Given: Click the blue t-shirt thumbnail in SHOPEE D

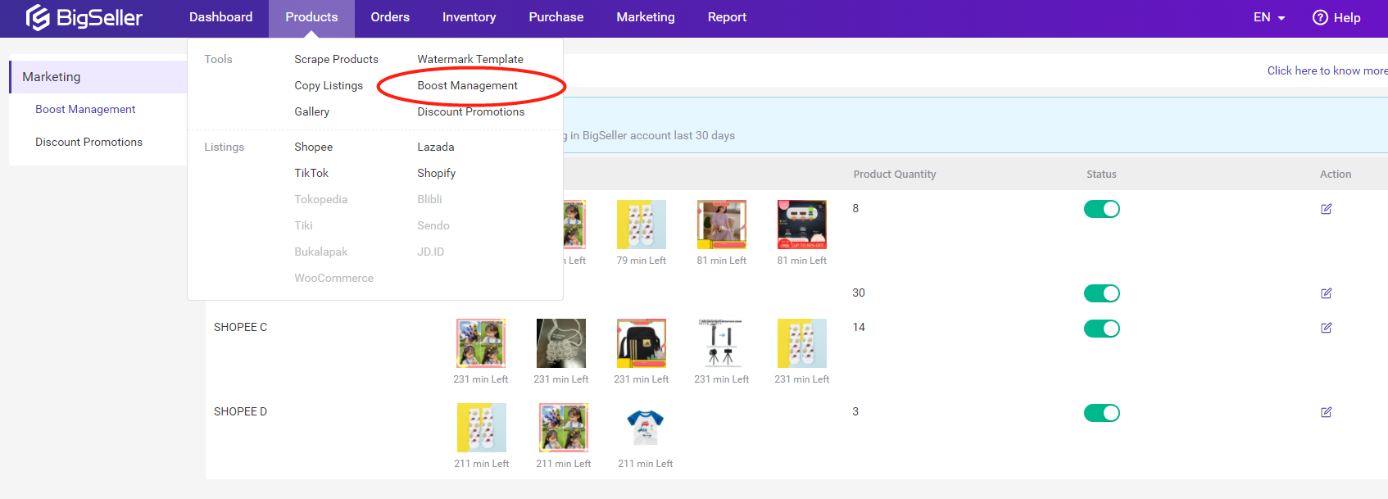Looking at the screenshot, I should pos(645,428).
